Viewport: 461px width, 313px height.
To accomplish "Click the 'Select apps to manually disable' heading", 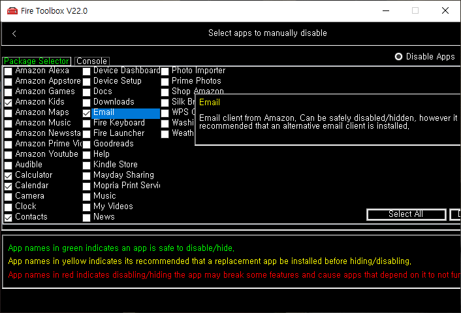I will point(268,33).
